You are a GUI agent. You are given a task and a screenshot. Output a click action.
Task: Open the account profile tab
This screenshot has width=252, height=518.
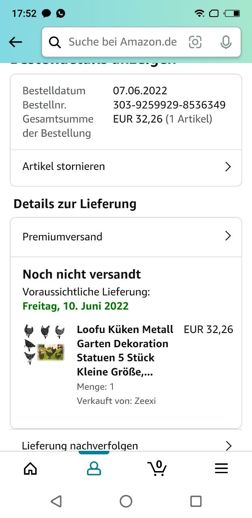click(94, 468)
